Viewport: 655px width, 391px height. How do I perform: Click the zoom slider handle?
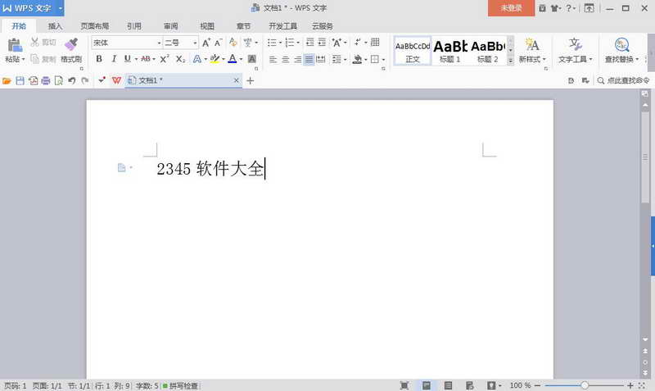click(585, 385)
